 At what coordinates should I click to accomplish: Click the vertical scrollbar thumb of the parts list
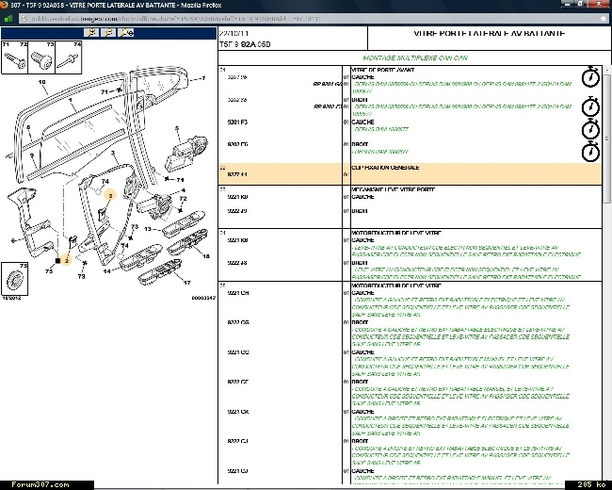pos(607,138)
